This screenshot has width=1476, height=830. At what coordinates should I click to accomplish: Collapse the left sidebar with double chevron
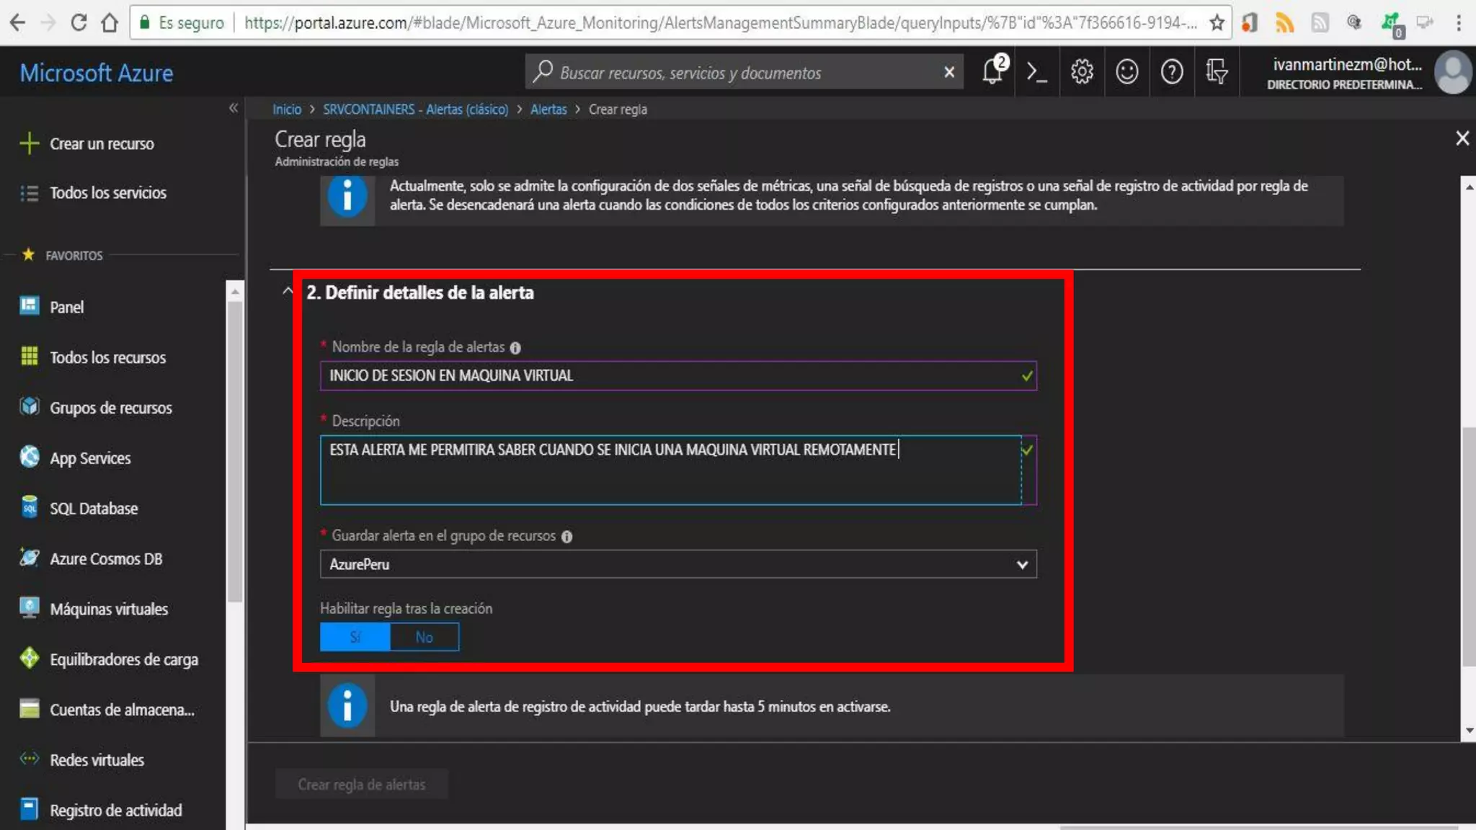pyautogui.click(x=234, y=108)
